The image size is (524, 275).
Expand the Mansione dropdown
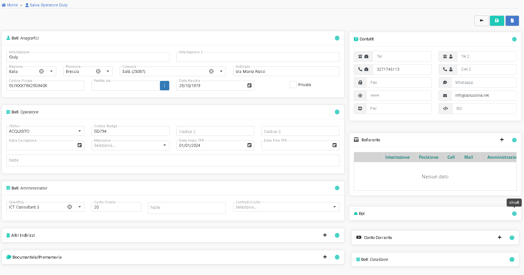164,145
